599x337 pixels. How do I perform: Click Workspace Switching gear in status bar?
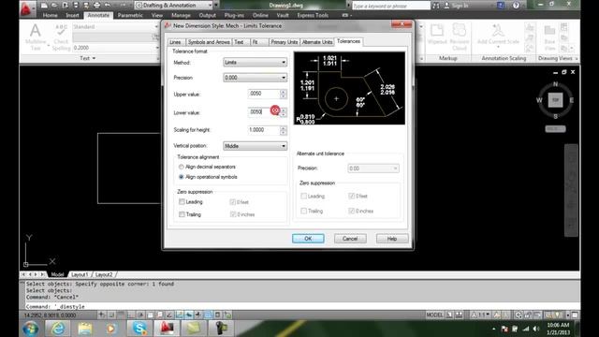[518, 315]
